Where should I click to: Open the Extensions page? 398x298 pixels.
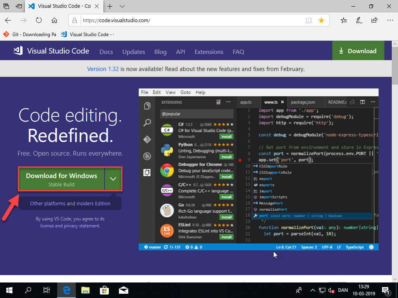(209, 52)
